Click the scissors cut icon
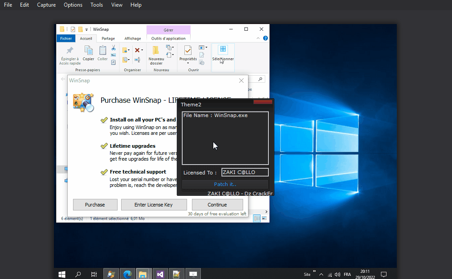 (x=114, y=48)
